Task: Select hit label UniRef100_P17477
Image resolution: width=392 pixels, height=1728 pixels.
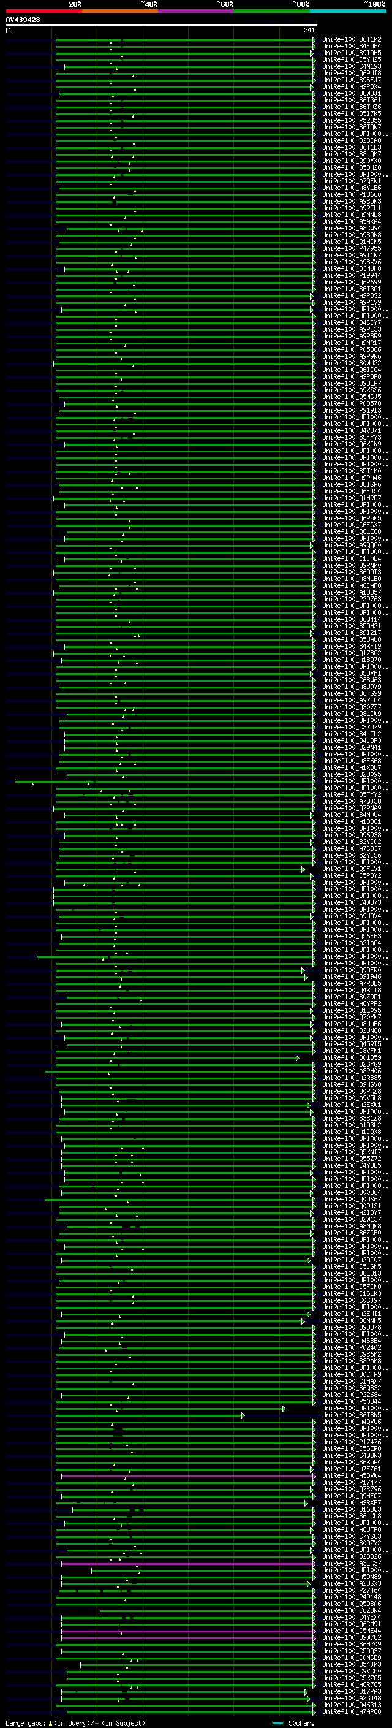Action: tap(351, 1482)
